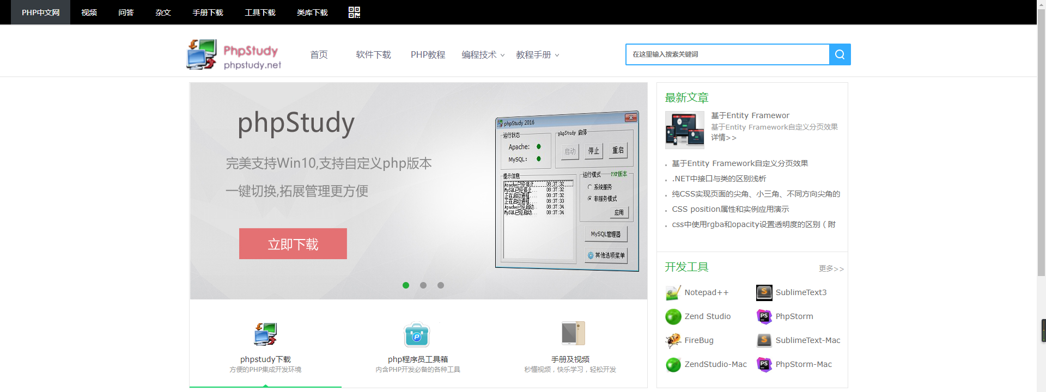Viewport: 1046px width, 392px height.
Task: Click the php程序员工具箱 toolbox icon
Action: (417, 334)
